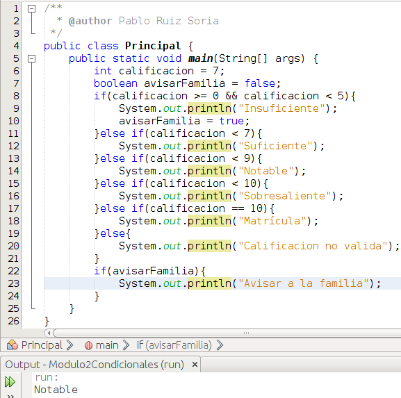Close the Output Modulo2Condicionales tab

tap(195, 364)
